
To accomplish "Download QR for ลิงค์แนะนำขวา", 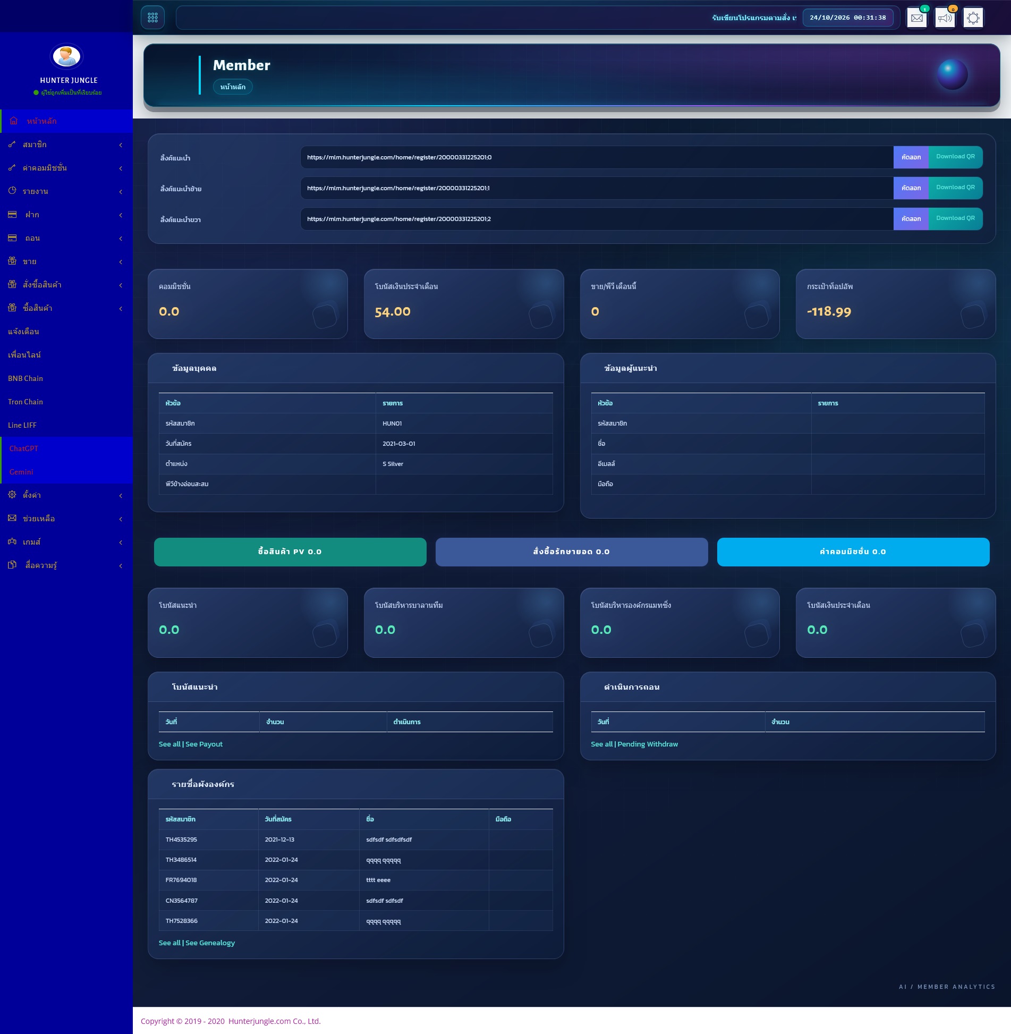I will (x=955, y=219).
